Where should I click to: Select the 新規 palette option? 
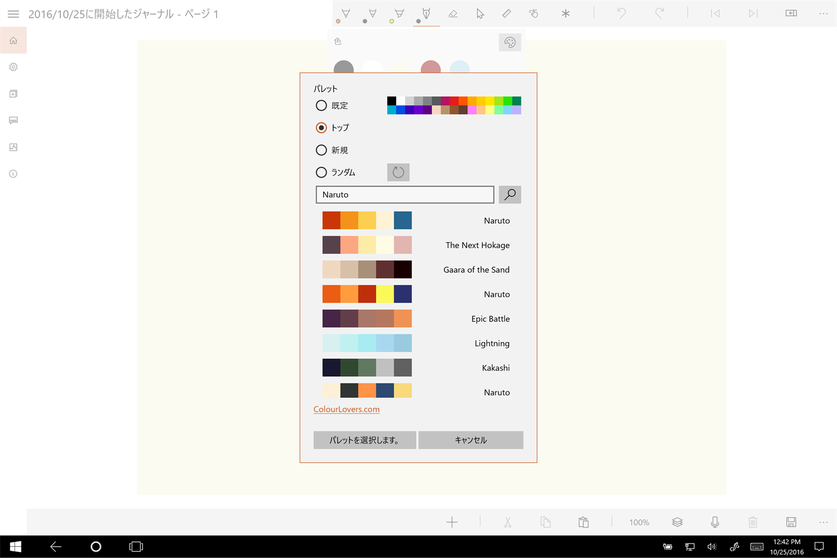[321, 150]
